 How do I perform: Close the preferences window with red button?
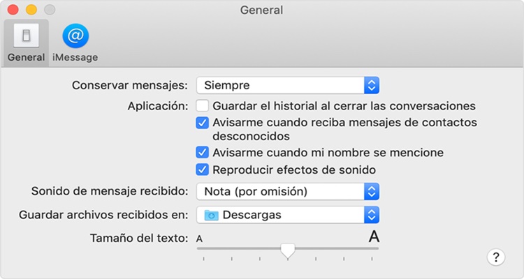coord(14,10)
